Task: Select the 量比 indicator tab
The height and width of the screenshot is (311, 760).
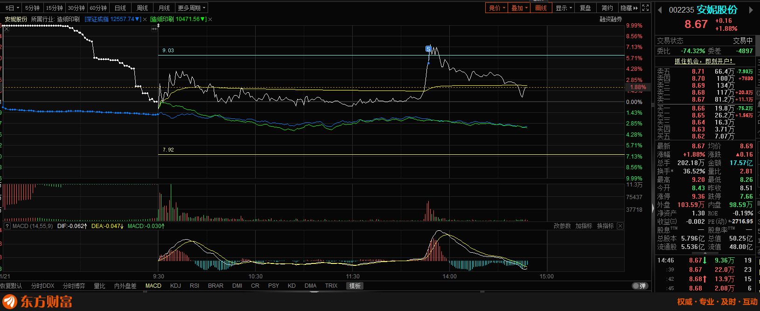Action: pos(99,286)
